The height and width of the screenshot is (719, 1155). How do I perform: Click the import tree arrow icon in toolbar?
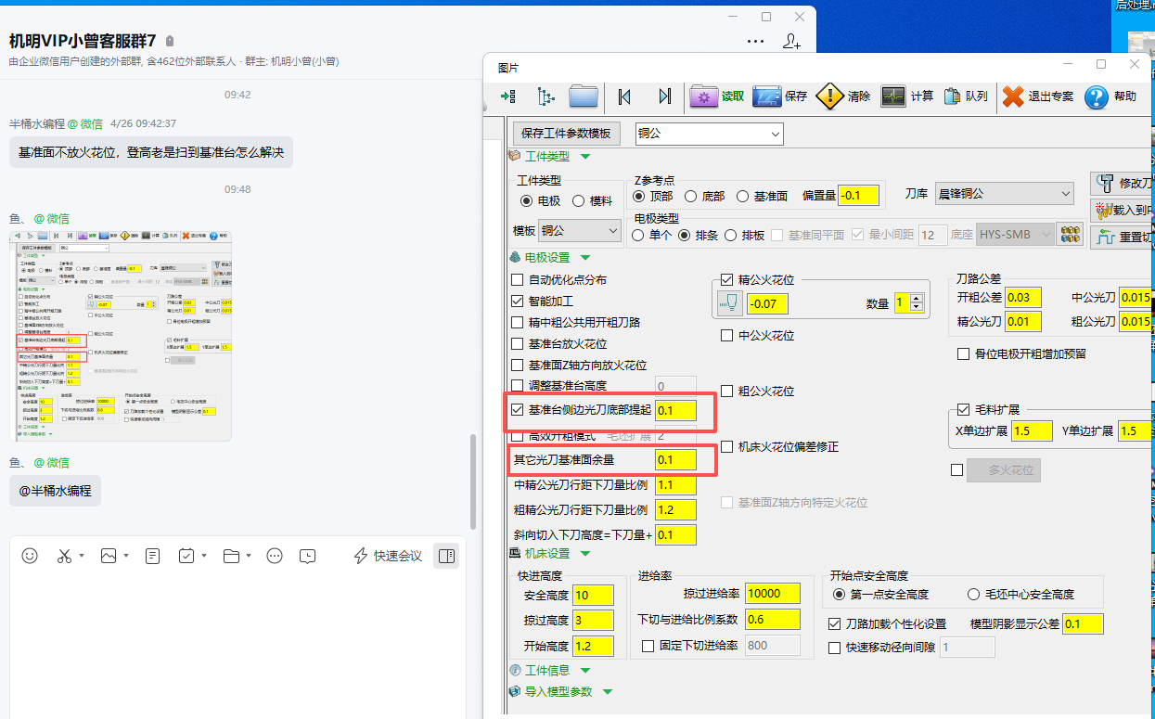[508, 96]
